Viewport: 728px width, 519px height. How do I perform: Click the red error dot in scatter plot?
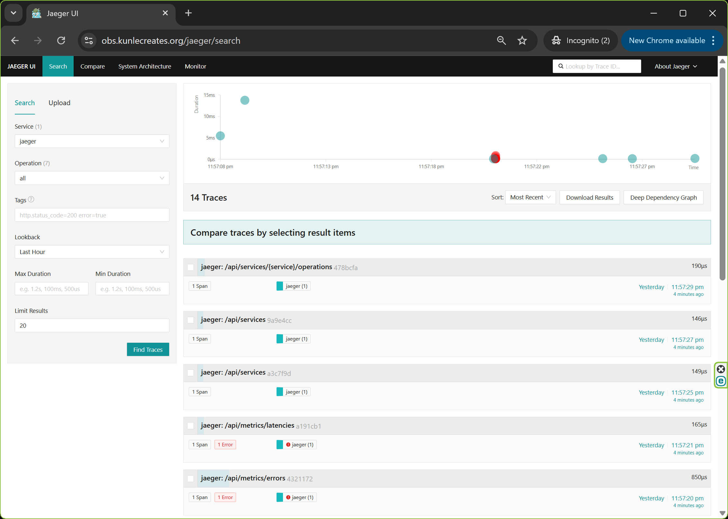(x=496, y=157)
